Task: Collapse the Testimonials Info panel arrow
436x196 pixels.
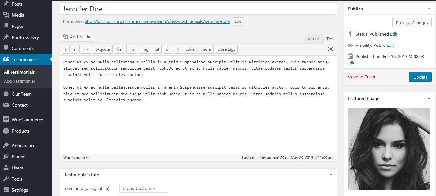Action: (x=331, y=175)
